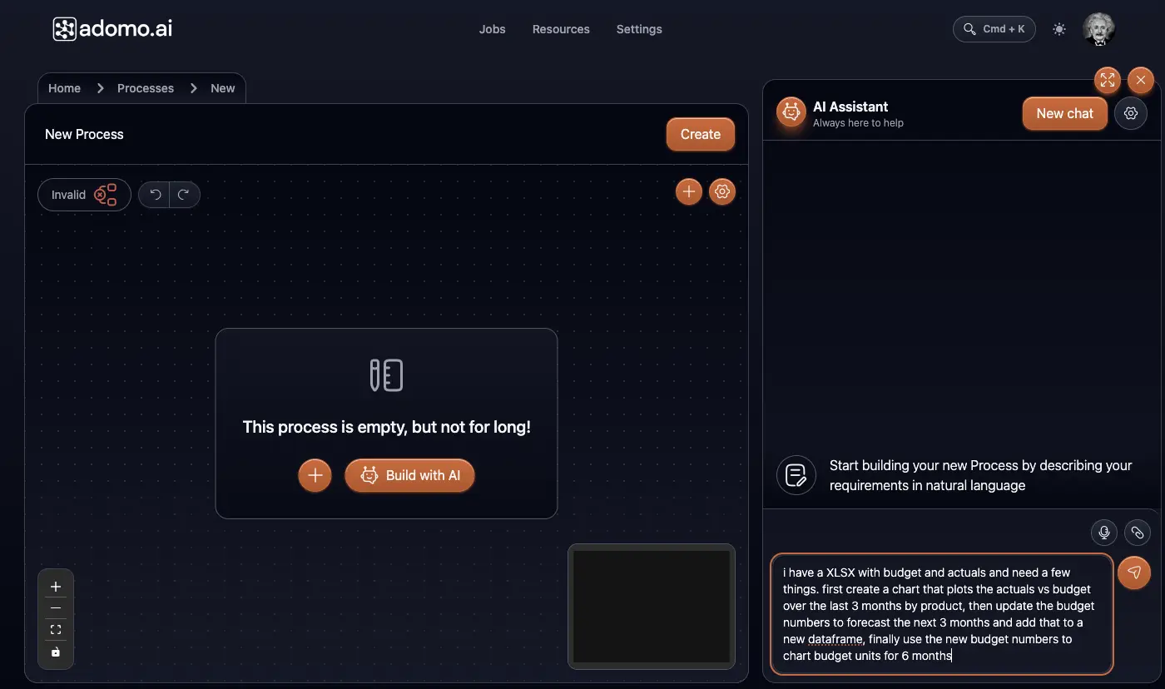Open the profile avatar menu
This screenshot has width=1165, height=689.
pos(1099,29)
